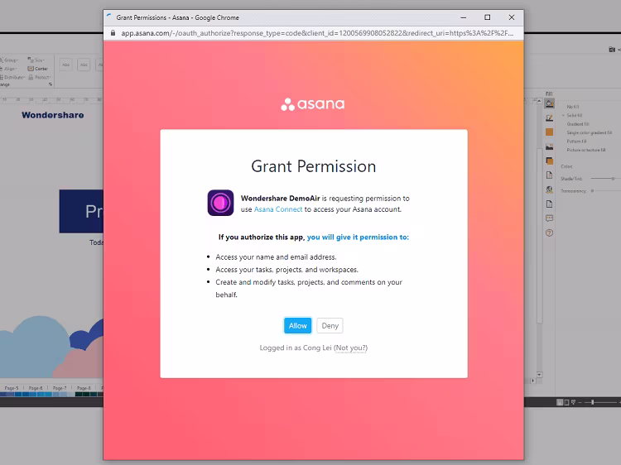Select the Solid fill option
The height and width of the screenshot is (465, 621).
574,116
